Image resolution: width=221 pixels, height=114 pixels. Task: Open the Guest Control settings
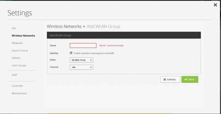click(x=20, y=50)
